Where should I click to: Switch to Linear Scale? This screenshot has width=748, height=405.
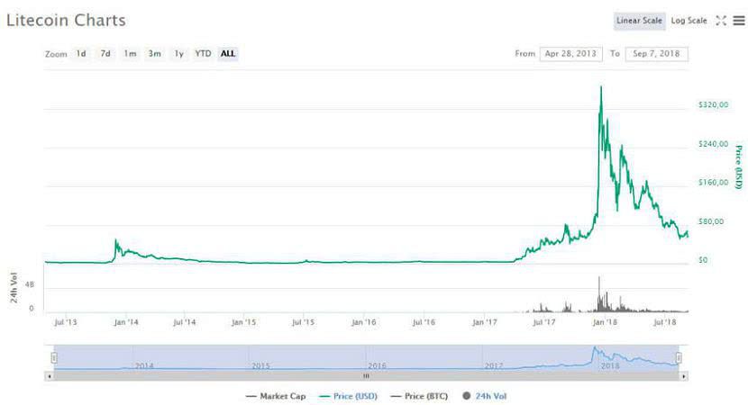coord(639,21)
